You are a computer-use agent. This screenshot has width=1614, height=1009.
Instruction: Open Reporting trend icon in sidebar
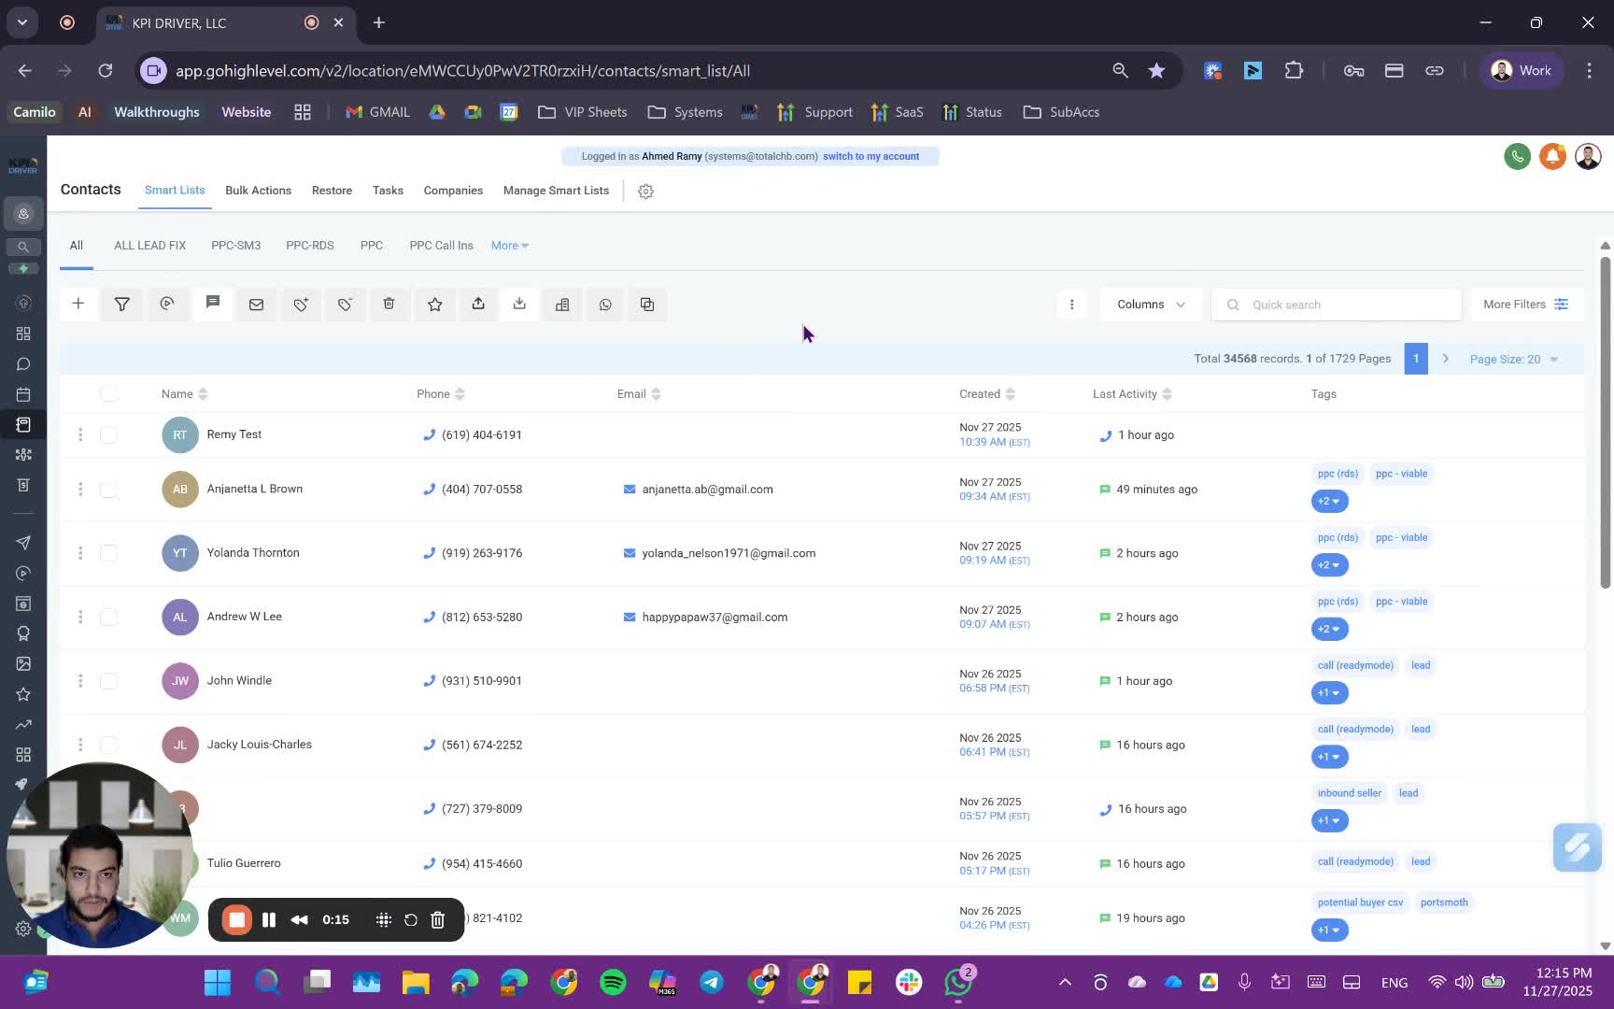point(23,724)
